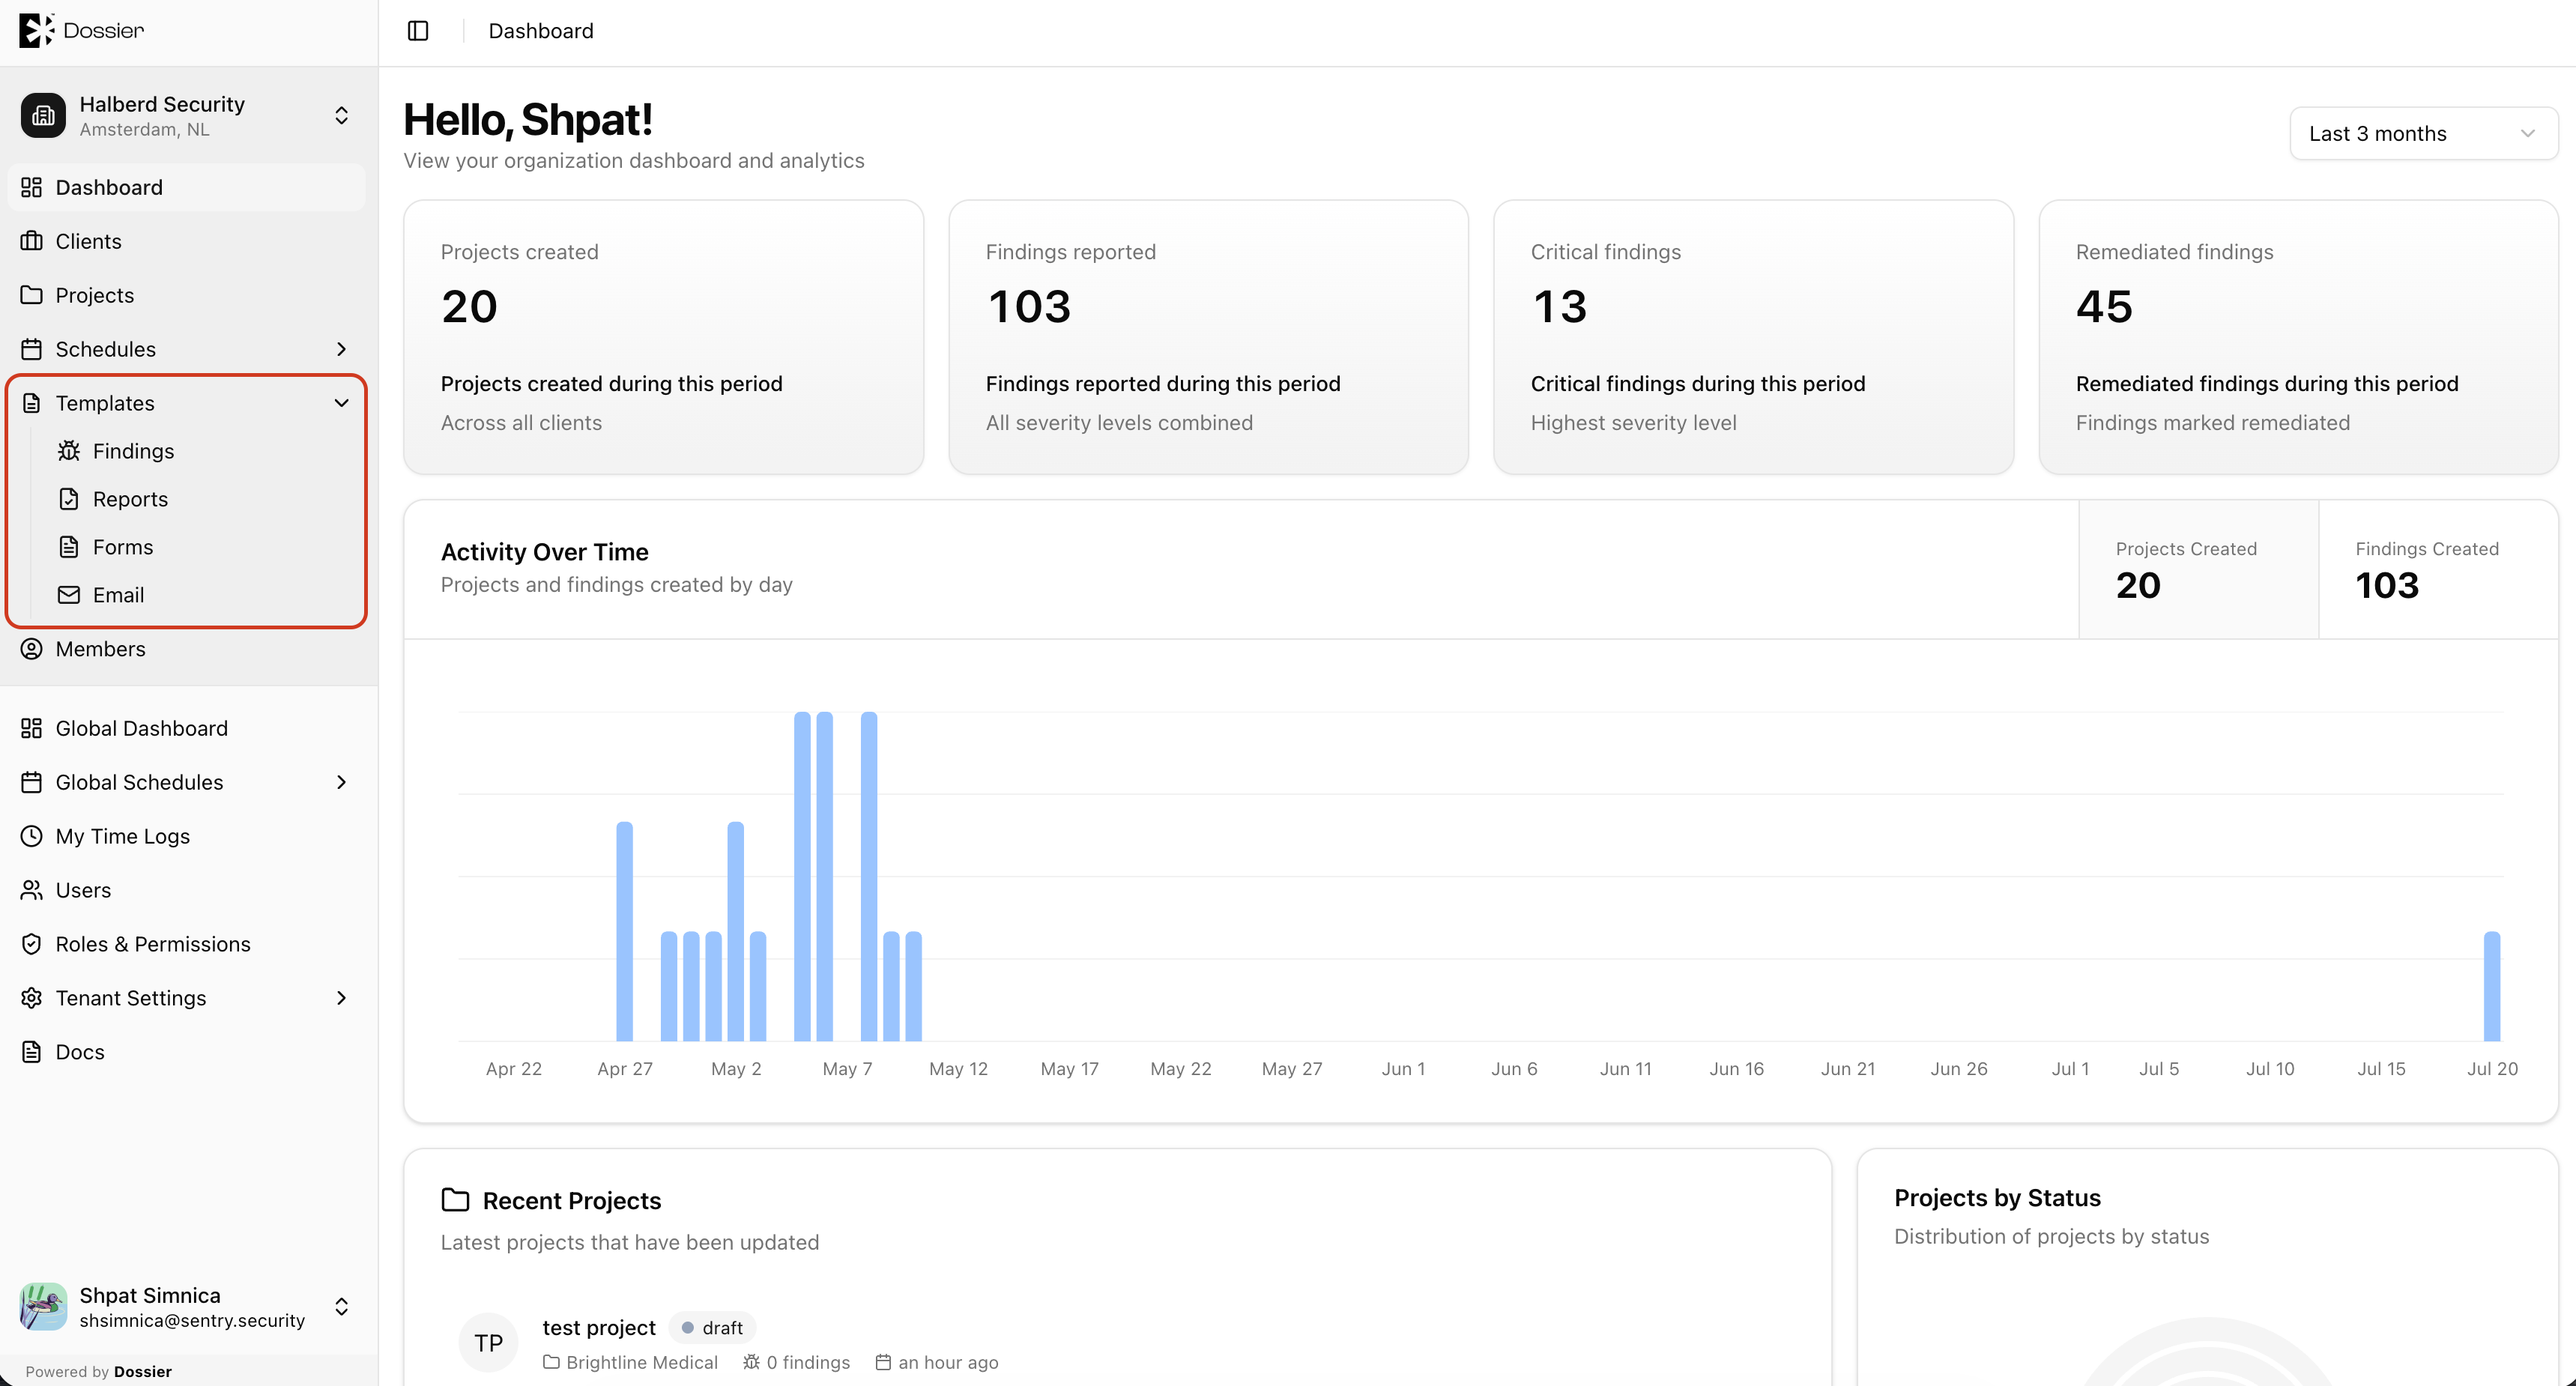
Task: Click the Critical findings card value 13
Action: (x=1559, y=307)
